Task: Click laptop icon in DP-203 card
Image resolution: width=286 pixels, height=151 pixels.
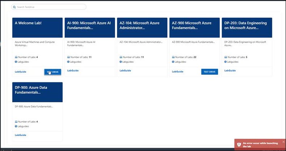Action: click(226, 57)
